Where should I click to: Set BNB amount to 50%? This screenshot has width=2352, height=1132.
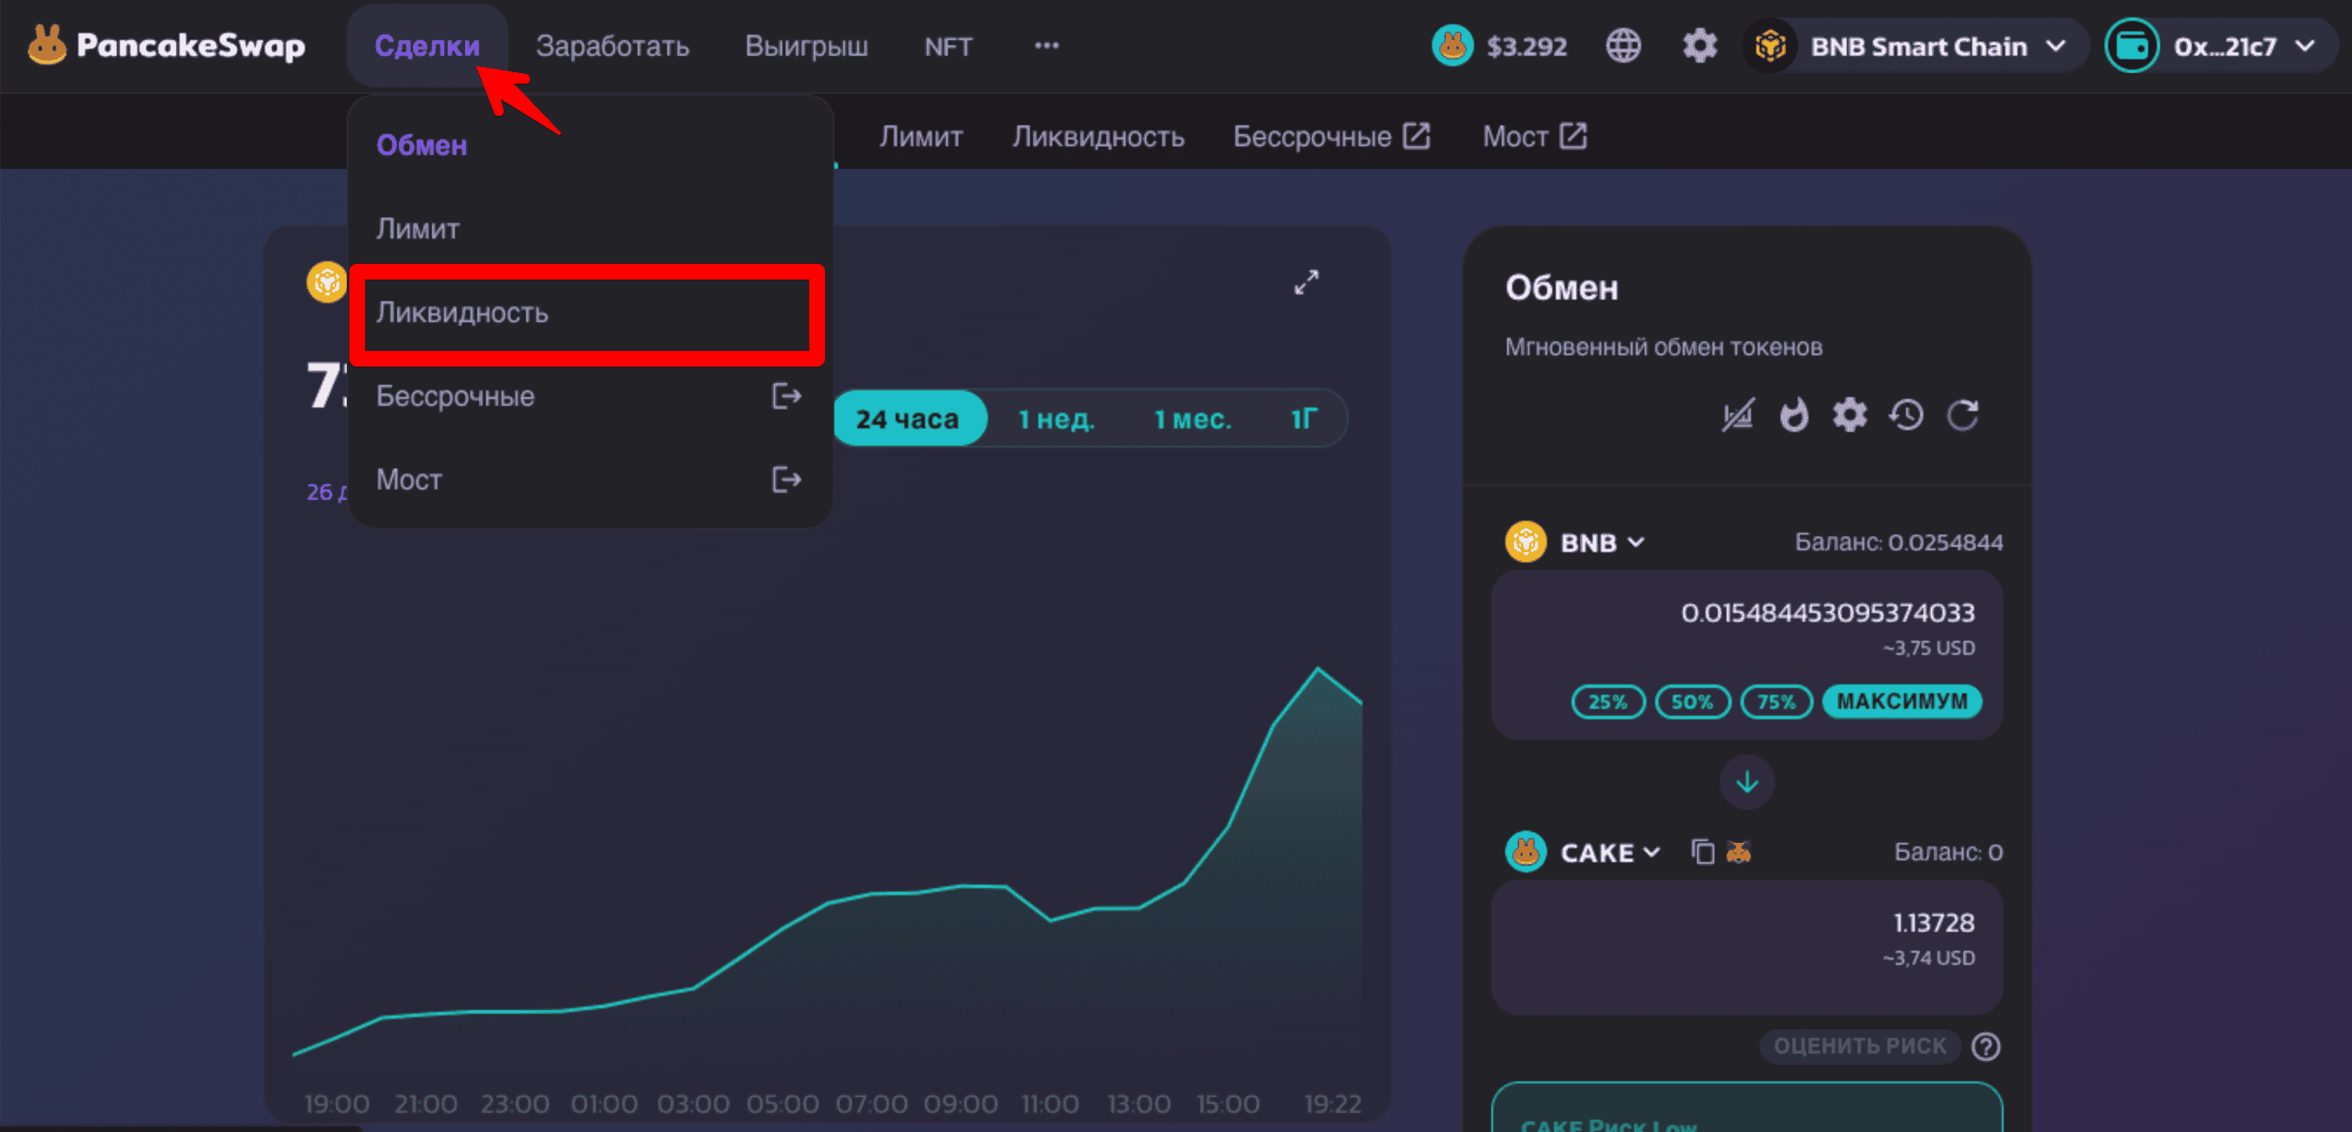1692,701
